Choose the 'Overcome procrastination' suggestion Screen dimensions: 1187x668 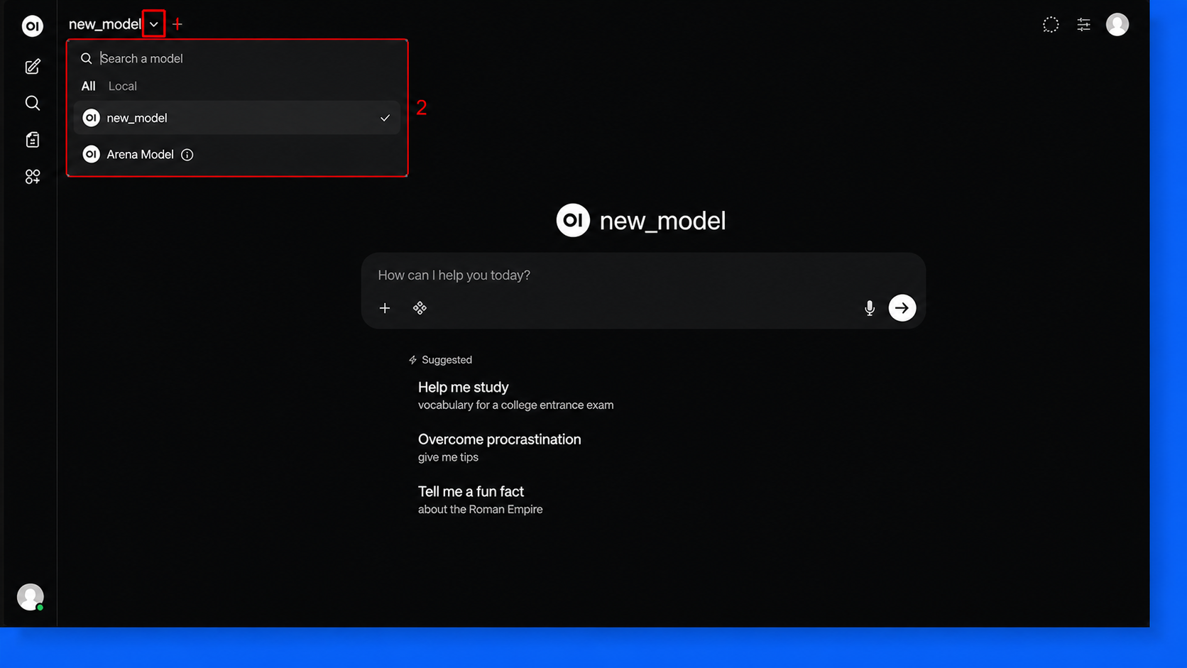(x=500, y=447)
